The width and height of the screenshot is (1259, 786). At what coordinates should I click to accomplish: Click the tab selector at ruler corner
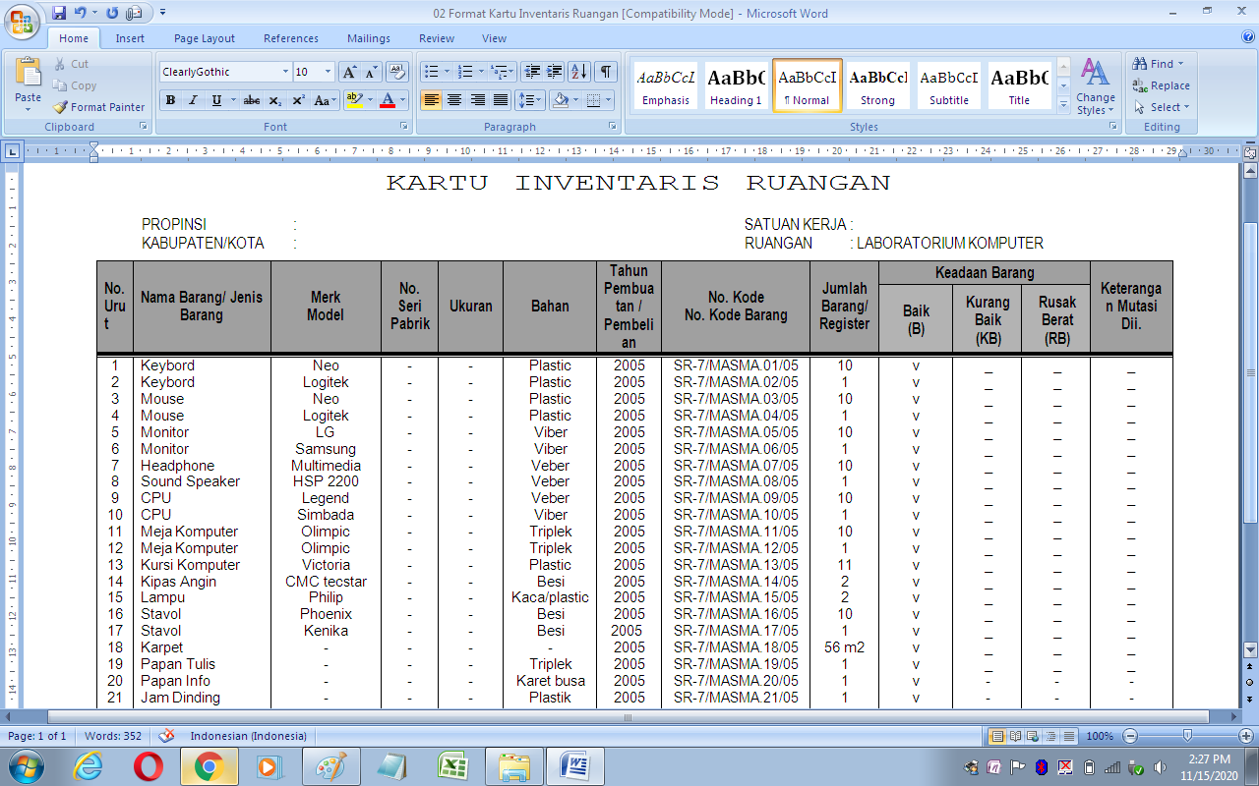pyautogui.click(x=12, y=151)
